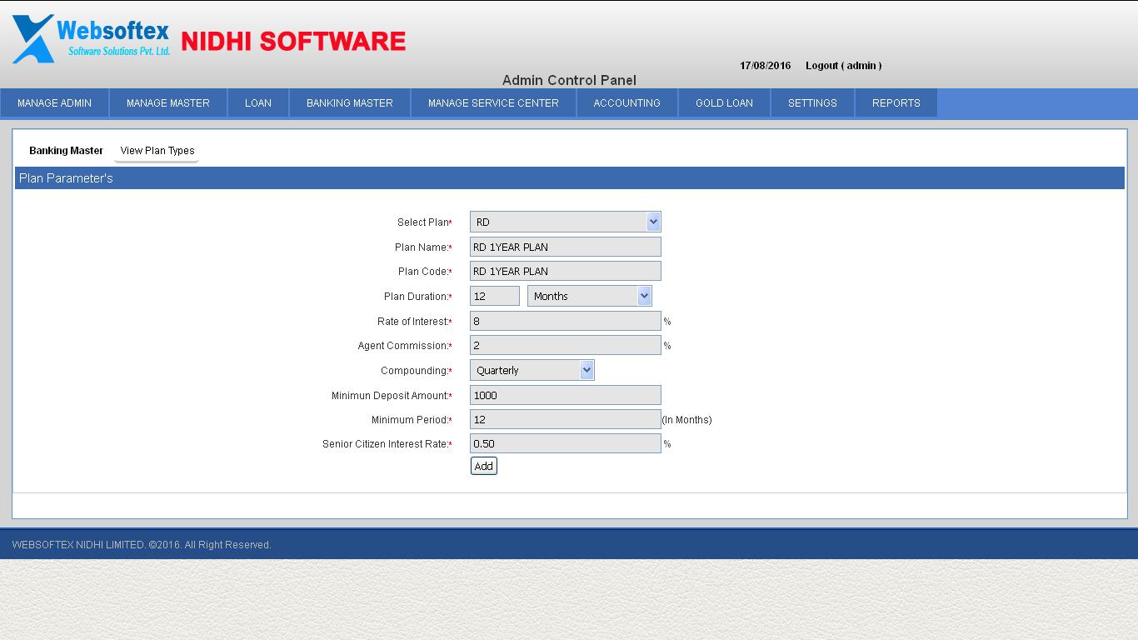
Task: Click the (In Months) hint text
Action: coord(687,420)
